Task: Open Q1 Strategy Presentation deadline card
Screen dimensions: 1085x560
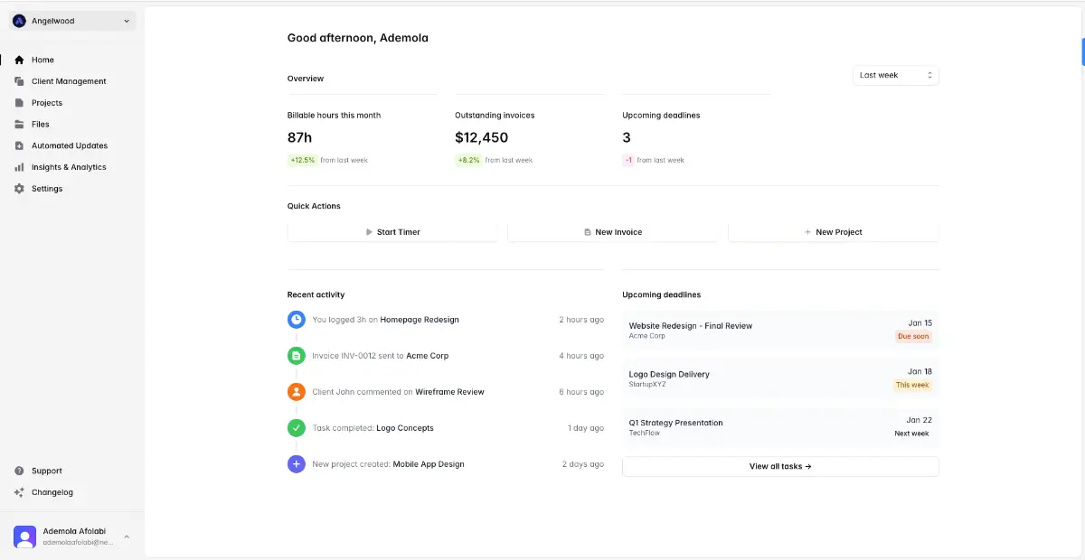Action: (780, 428)
